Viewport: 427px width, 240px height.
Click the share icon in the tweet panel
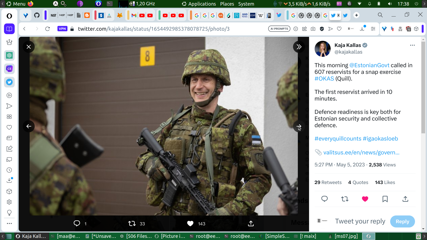tap(405, 199)
